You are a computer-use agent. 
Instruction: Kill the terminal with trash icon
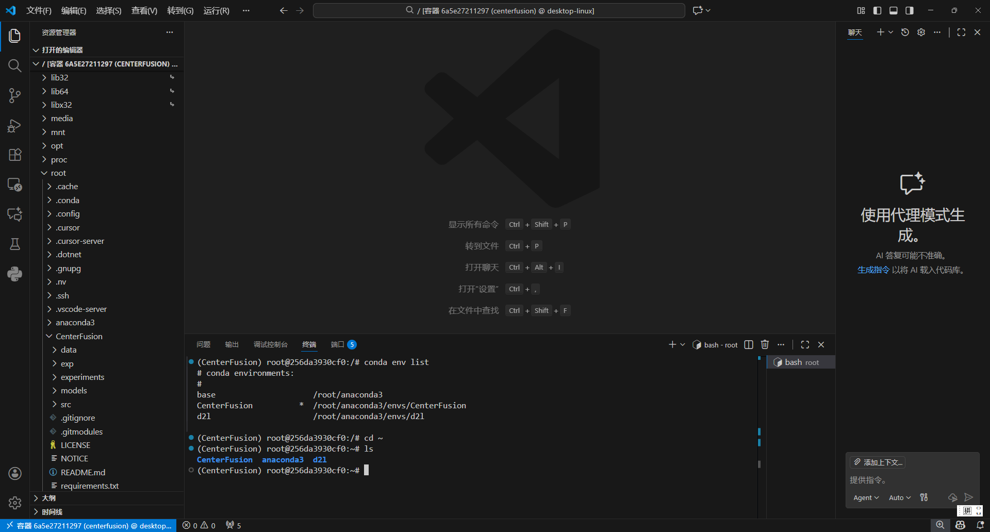click(765, 344)
